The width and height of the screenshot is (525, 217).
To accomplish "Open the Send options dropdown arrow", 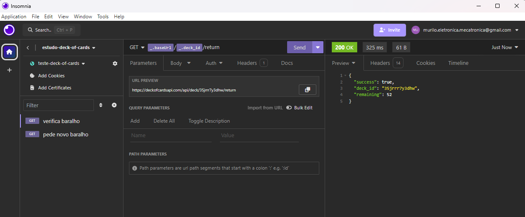I will (318, 47).
